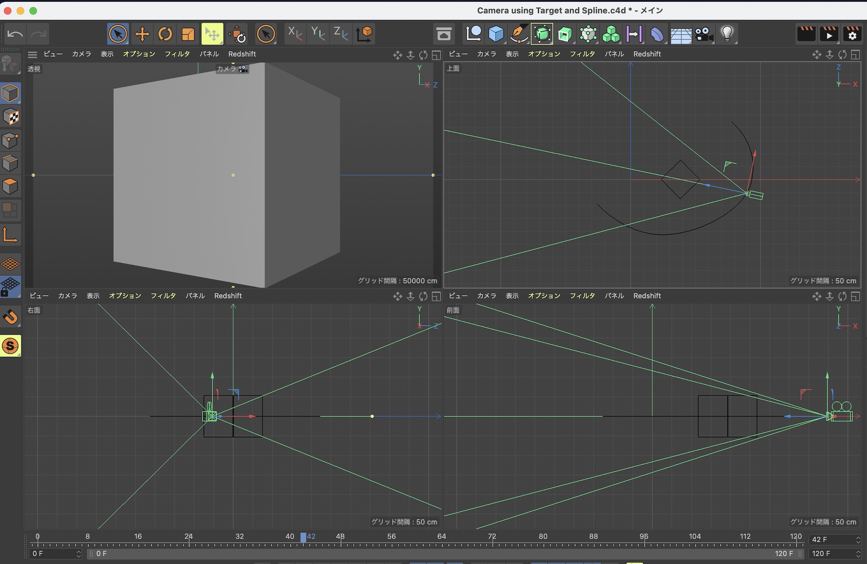This screenshot has height=564, width=867.
Task: Click the Undo arrow icon
Action: [x=15, y=34]
